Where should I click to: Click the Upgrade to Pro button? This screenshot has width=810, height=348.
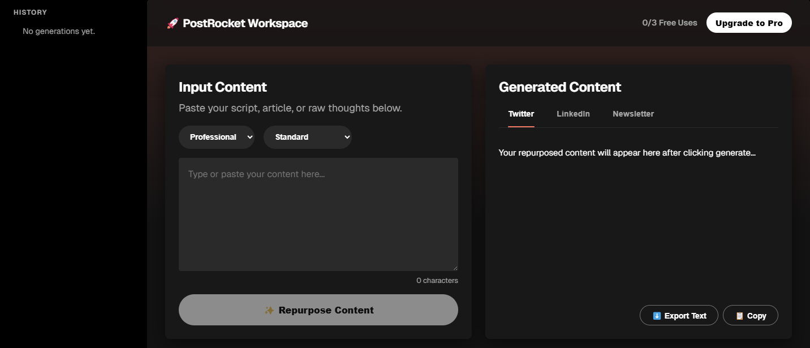749,23
